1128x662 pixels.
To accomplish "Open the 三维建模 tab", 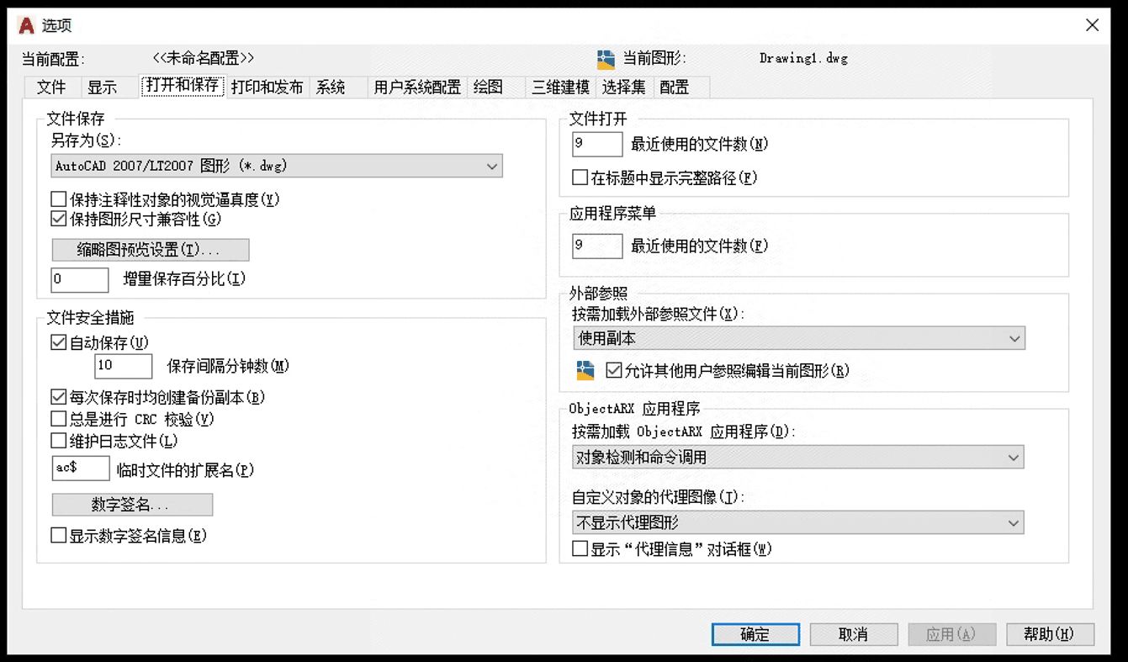I will 560,87.
